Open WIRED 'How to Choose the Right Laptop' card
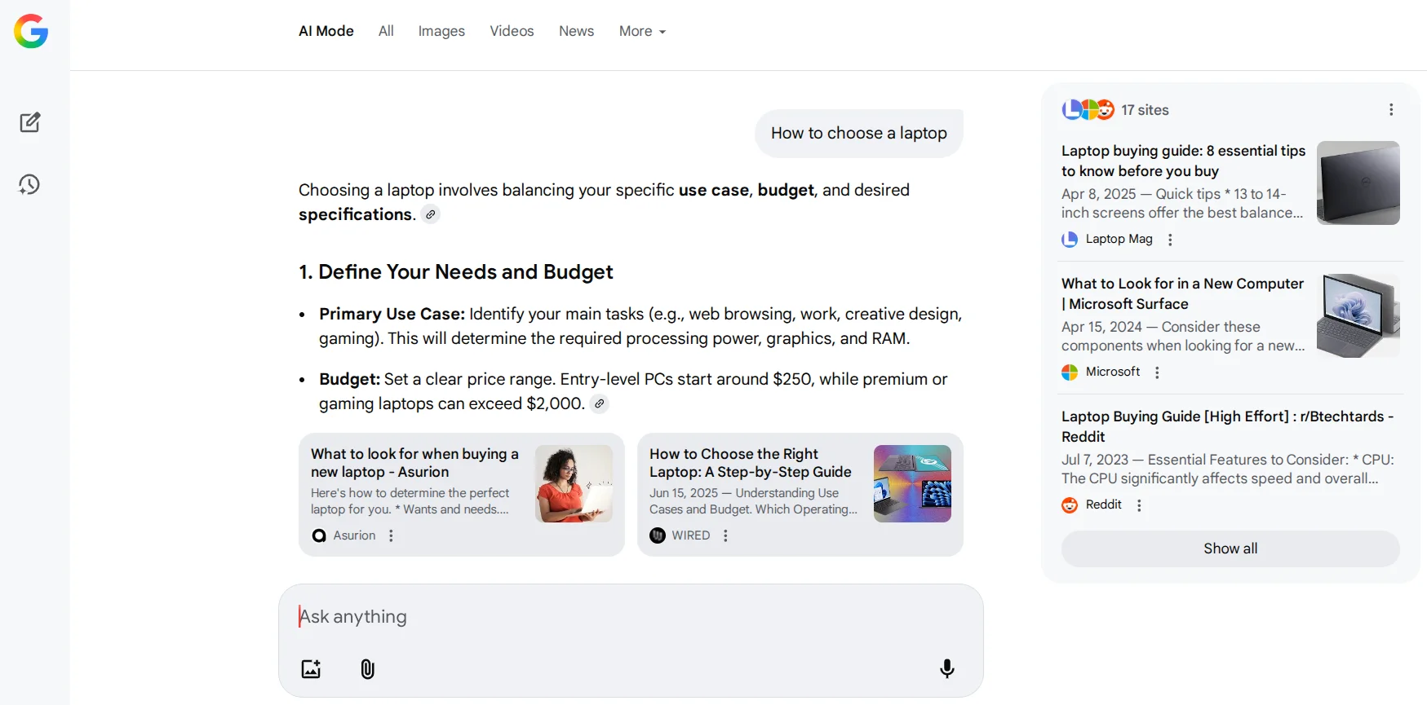This screenshot has height=705, width=1427. pos(800,495)
